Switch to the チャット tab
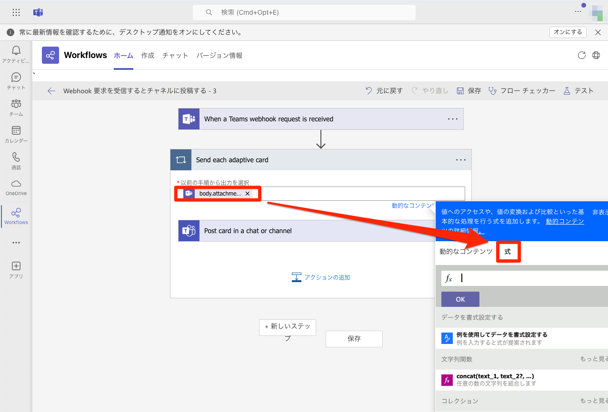Viewport: 608px width, 412px height. [x=175, y=56]
